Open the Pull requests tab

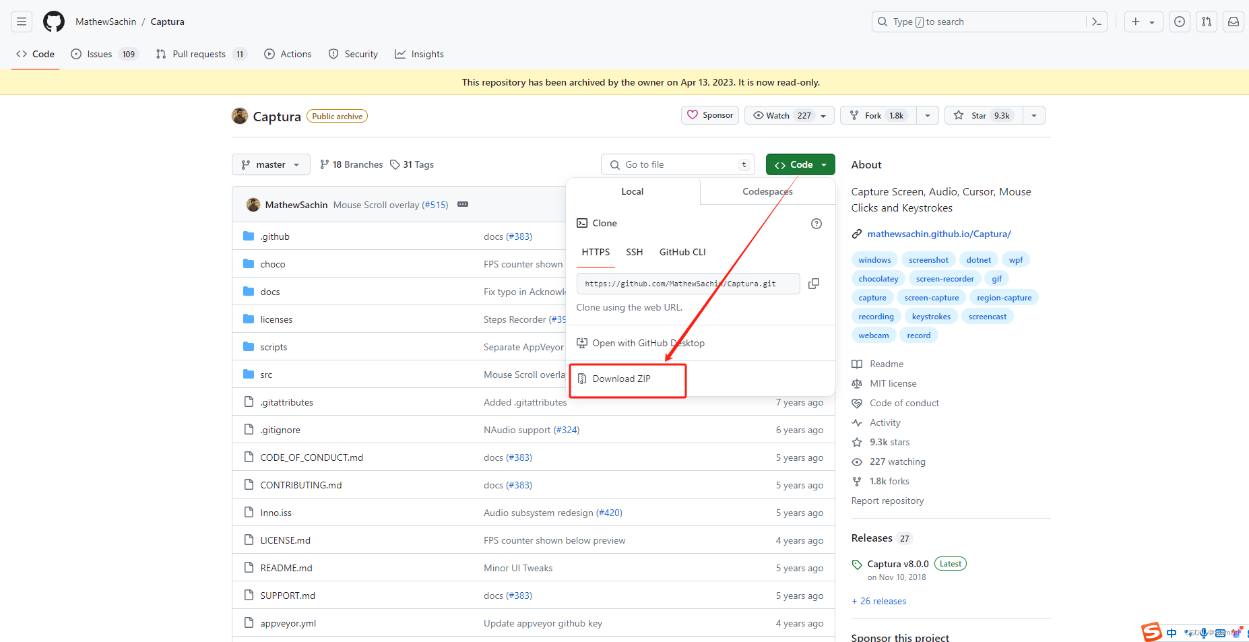point(201,54)
